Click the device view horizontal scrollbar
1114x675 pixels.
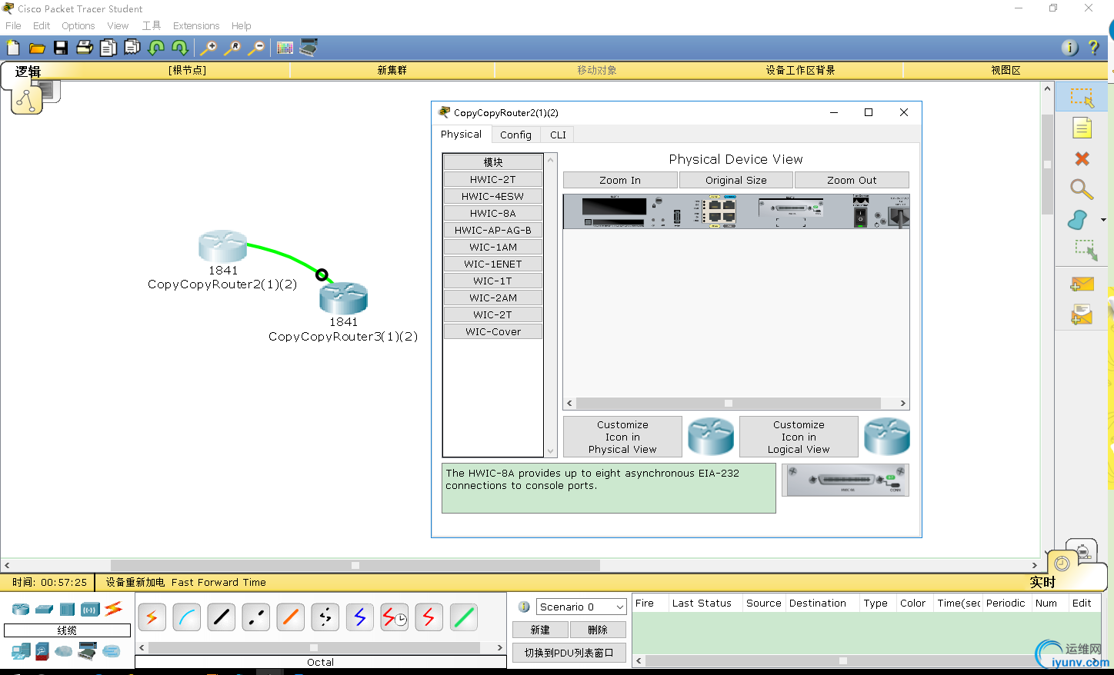point(736,403)
